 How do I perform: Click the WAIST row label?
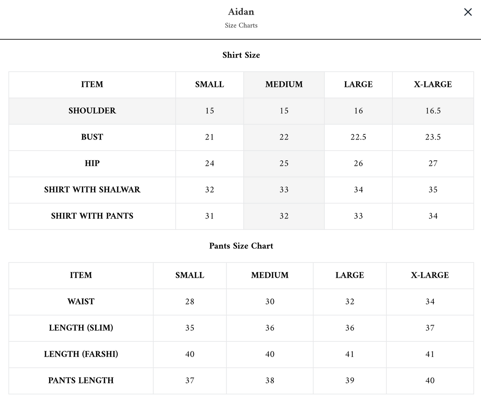[81, 301]
